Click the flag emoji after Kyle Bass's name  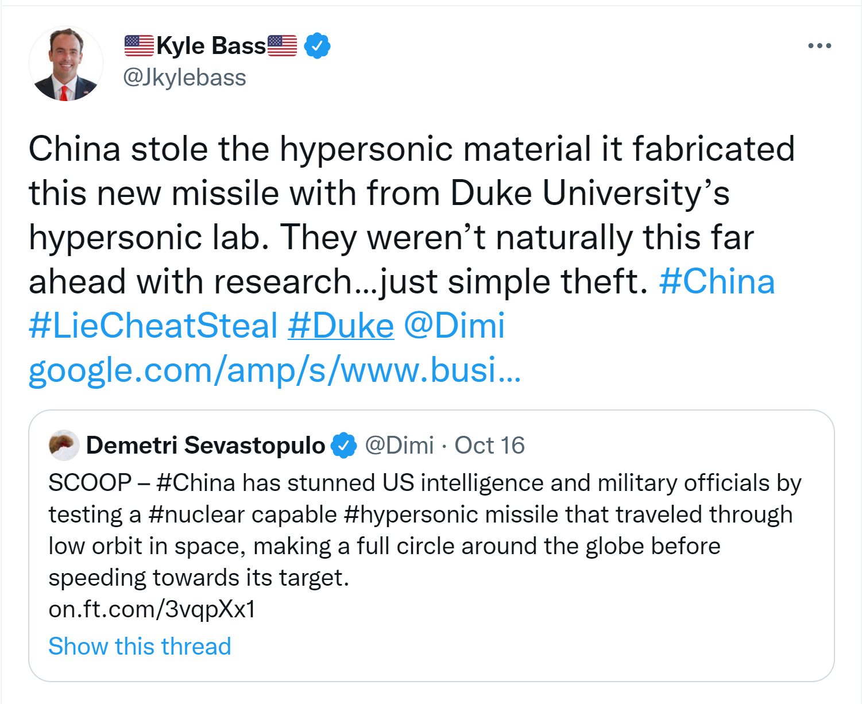282,46
